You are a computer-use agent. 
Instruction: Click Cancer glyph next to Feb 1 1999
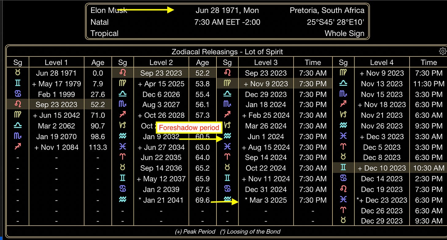point(17,94)
